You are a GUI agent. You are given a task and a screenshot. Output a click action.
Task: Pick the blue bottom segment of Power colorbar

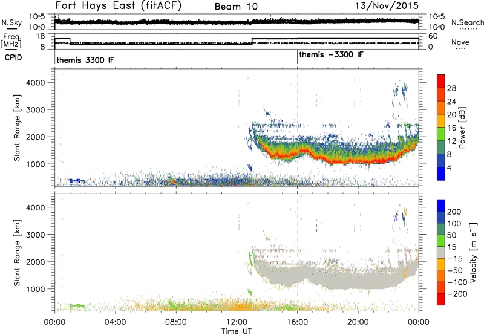click(x=441, y=174)
